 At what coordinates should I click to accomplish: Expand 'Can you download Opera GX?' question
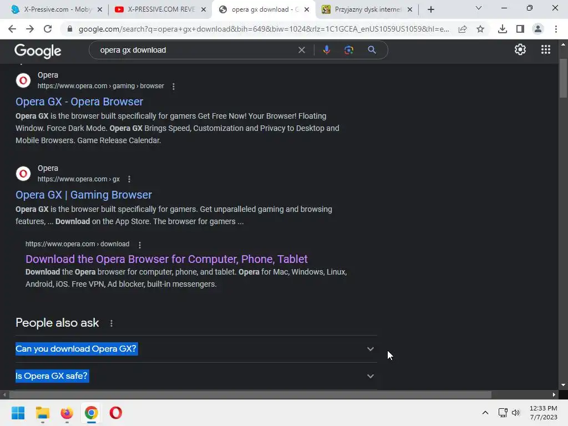[196, 349]
